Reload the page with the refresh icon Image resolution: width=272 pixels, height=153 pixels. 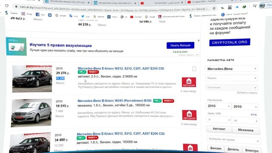pyautogui.click(x=7, y=6)
